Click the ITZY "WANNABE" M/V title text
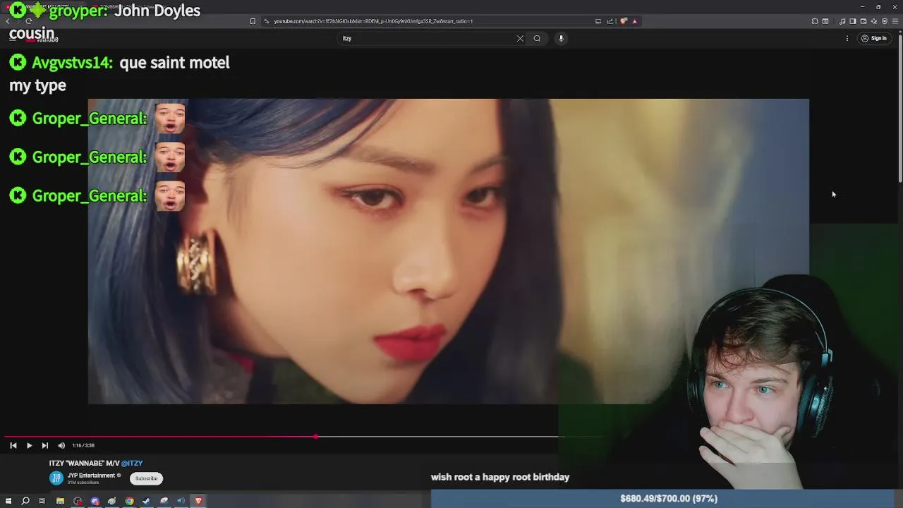This screenshot has height=508, width=903. pos(84,463)
